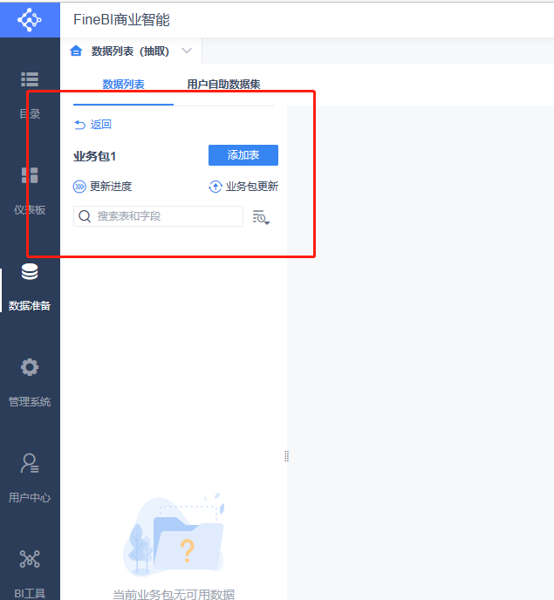
Task: Click the FineBI商业智能 title text
Action: [121, 19]
